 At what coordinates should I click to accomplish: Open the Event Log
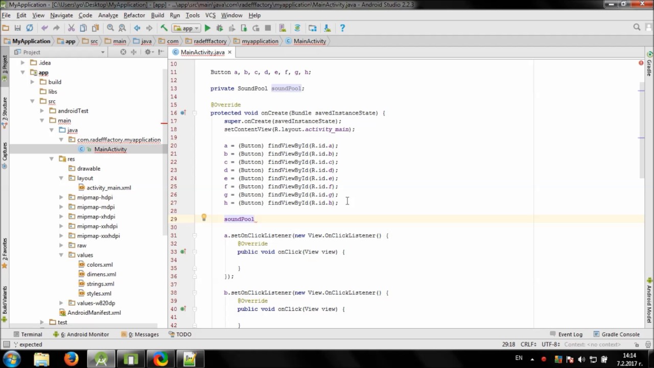[x=566, y=334]
